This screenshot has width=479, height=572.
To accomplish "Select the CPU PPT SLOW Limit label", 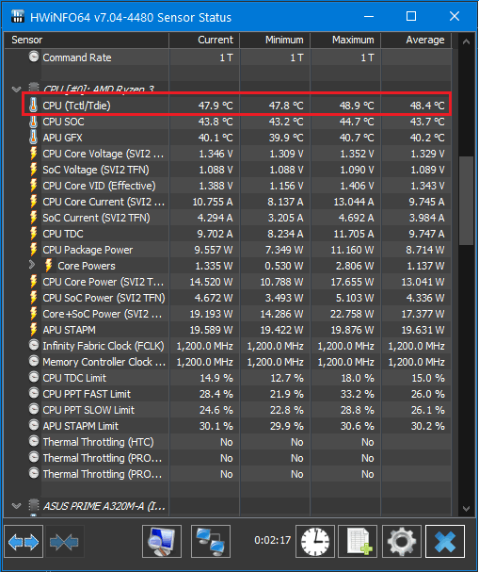I will click(88, 411).
